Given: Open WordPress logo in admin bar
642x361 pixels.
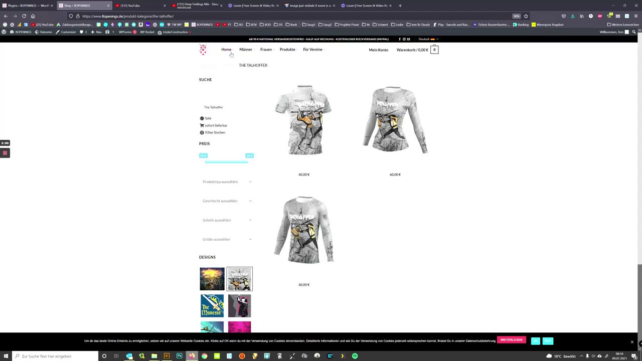Looking at the screenshot, I should (x=4, y=32).
